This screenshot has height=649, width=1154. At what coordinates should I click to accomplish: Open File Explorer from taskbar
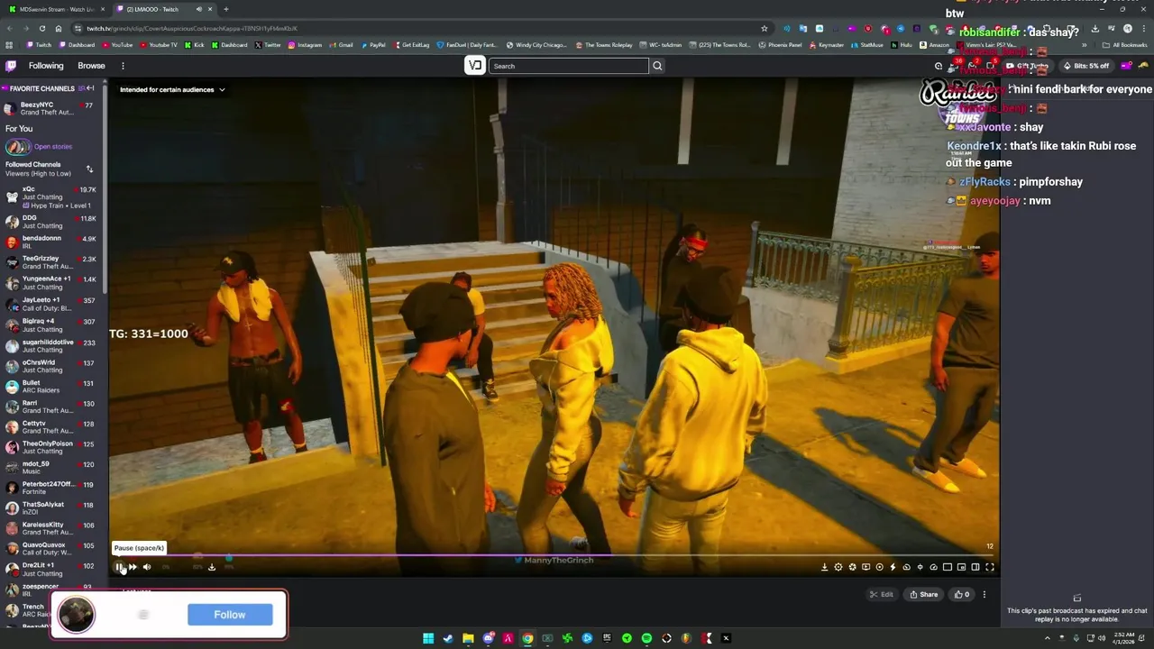[468, 638]
